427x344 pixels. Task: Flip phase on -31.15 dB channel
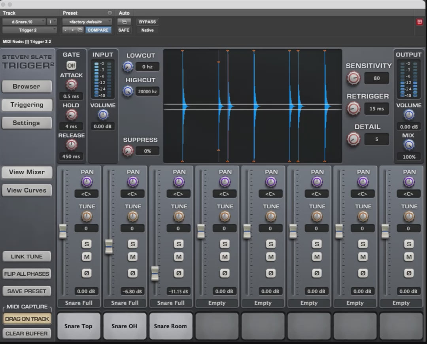click(x=179, y=273)
